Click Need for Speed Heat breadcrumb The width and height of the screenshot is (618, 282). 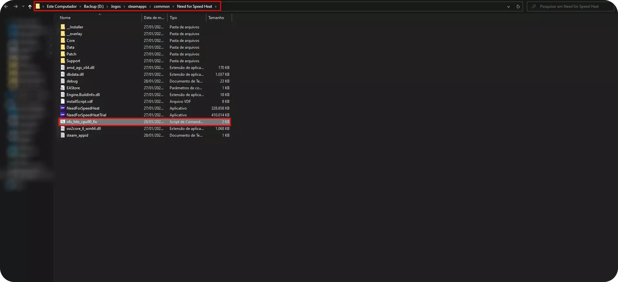[194, 6]
